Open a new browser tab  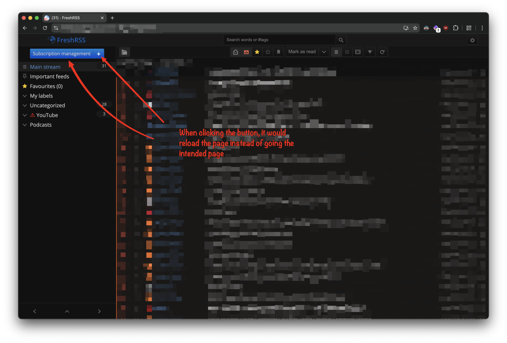coord(112,18)
